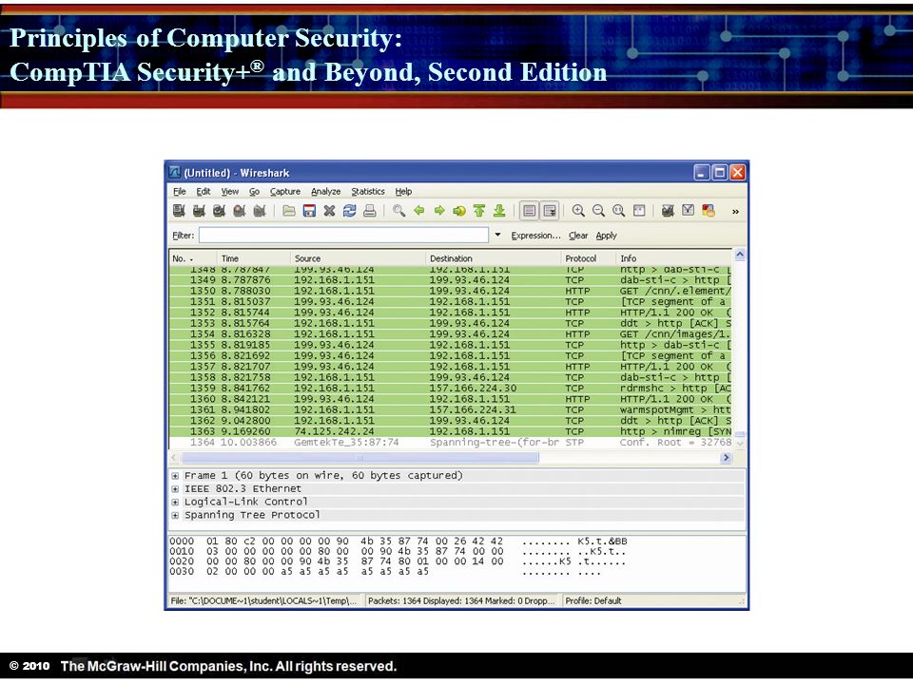
Task: Select packet 1361 warmspotMgmt row
Action: tap(451, 410)
